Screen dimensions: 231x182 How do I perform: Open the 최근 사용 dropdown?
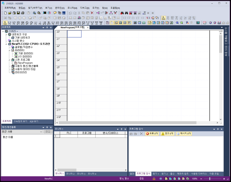coord(41,132)
